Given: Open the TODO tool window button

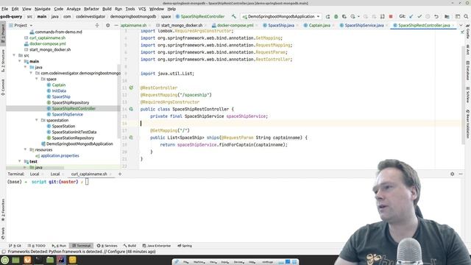Looking at the screenshot, I should (37, 246).
